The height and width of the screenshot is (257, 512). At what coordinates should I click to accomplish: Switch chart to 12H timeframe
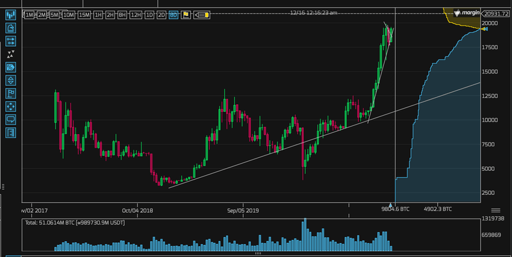pyautogui.click(x=136, y=15)
